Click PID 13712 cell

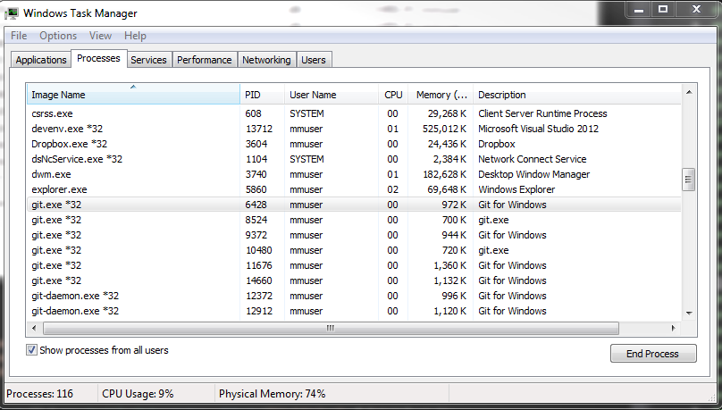(x=259, y=129)
